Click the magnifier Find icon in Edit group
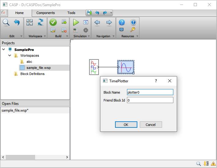The width and height of the screenshot is (217, 168). (6, 22)
